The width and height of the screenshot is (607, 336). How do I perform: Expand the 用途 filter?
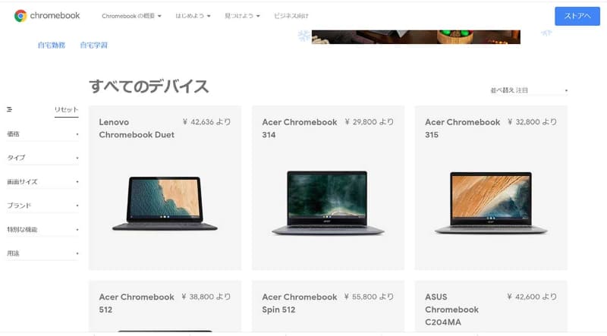[x=42, y=253]
